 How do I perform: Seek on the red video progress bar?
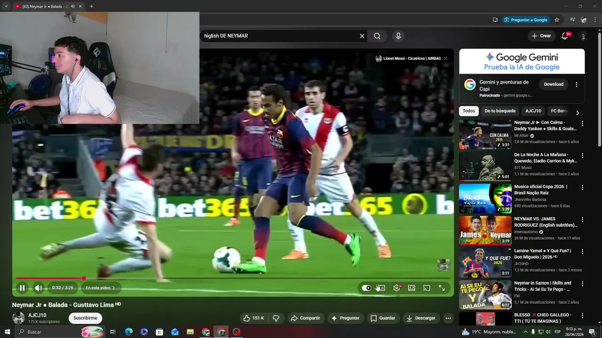tap(233, 278)
